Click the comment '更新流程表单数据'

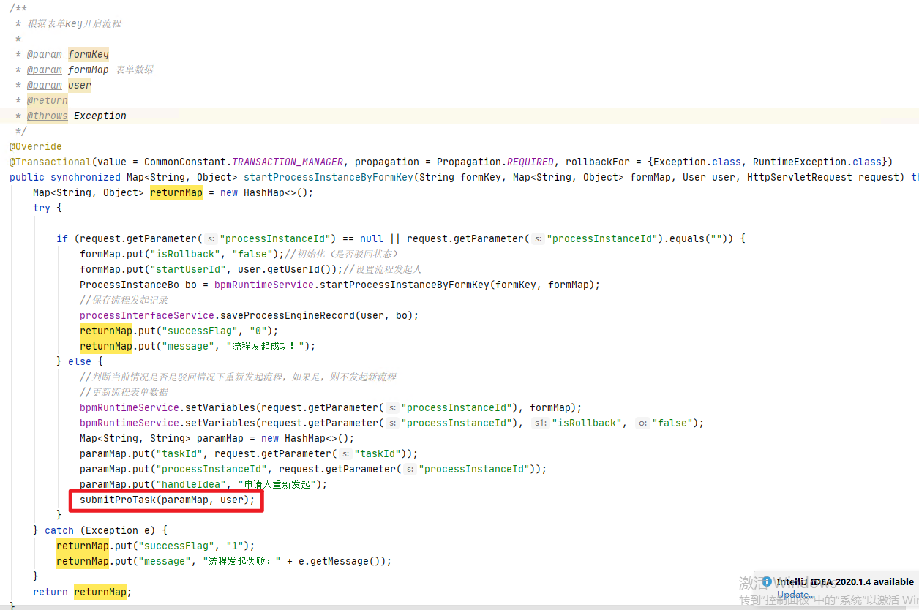tap(130, 392)
